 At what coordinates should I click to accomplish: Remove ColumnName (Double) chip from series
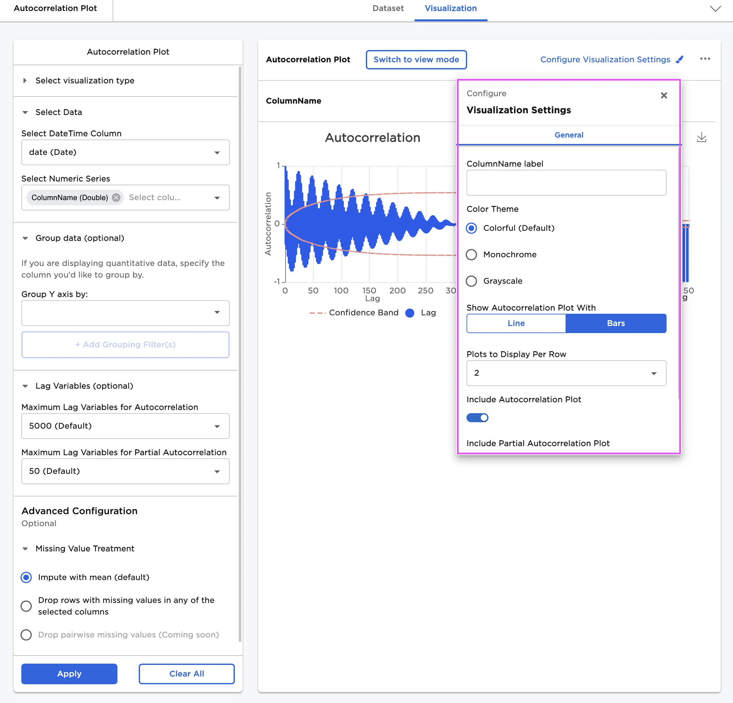[116, 198]
